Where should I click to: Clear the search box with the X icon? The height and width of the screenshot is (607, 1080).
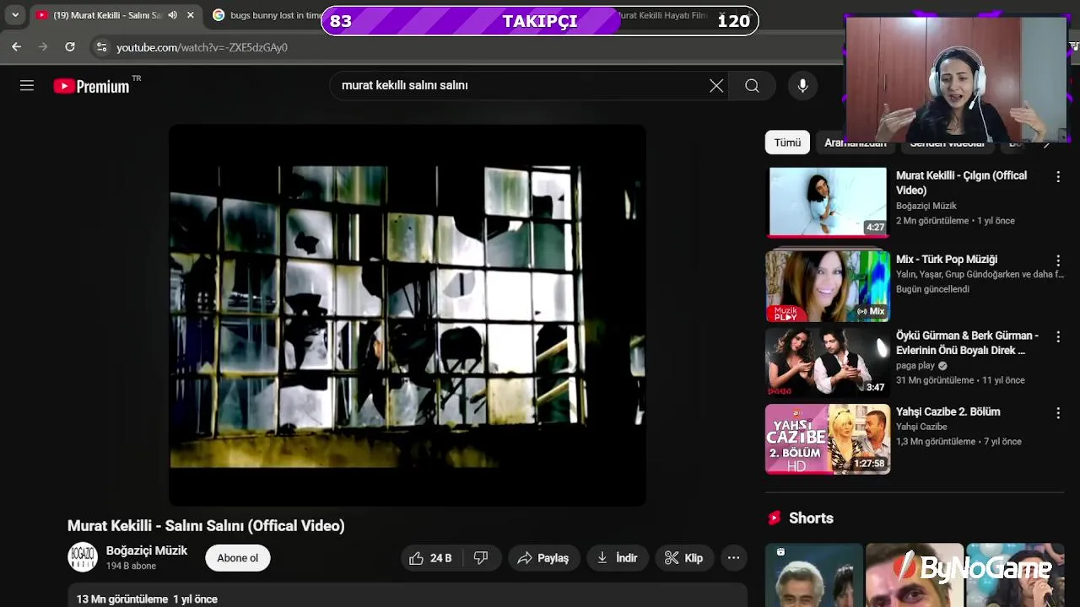pyautogui.click(x=716, y=85)
